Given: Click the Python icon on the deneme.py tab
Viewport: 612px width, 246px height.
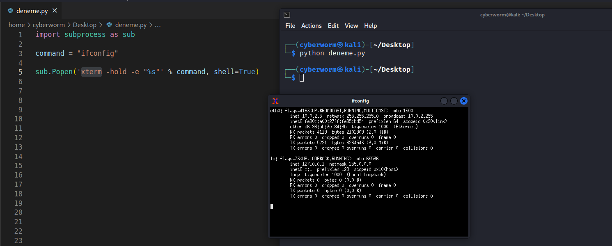Looking at the screenshot, I should click(10, 11).
